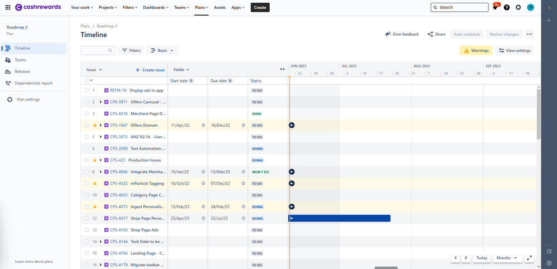Click warning triangle on CPS-4022 row
Viewport: 557px width, 269px height.
pyautogui.click(x=94, y=184)
